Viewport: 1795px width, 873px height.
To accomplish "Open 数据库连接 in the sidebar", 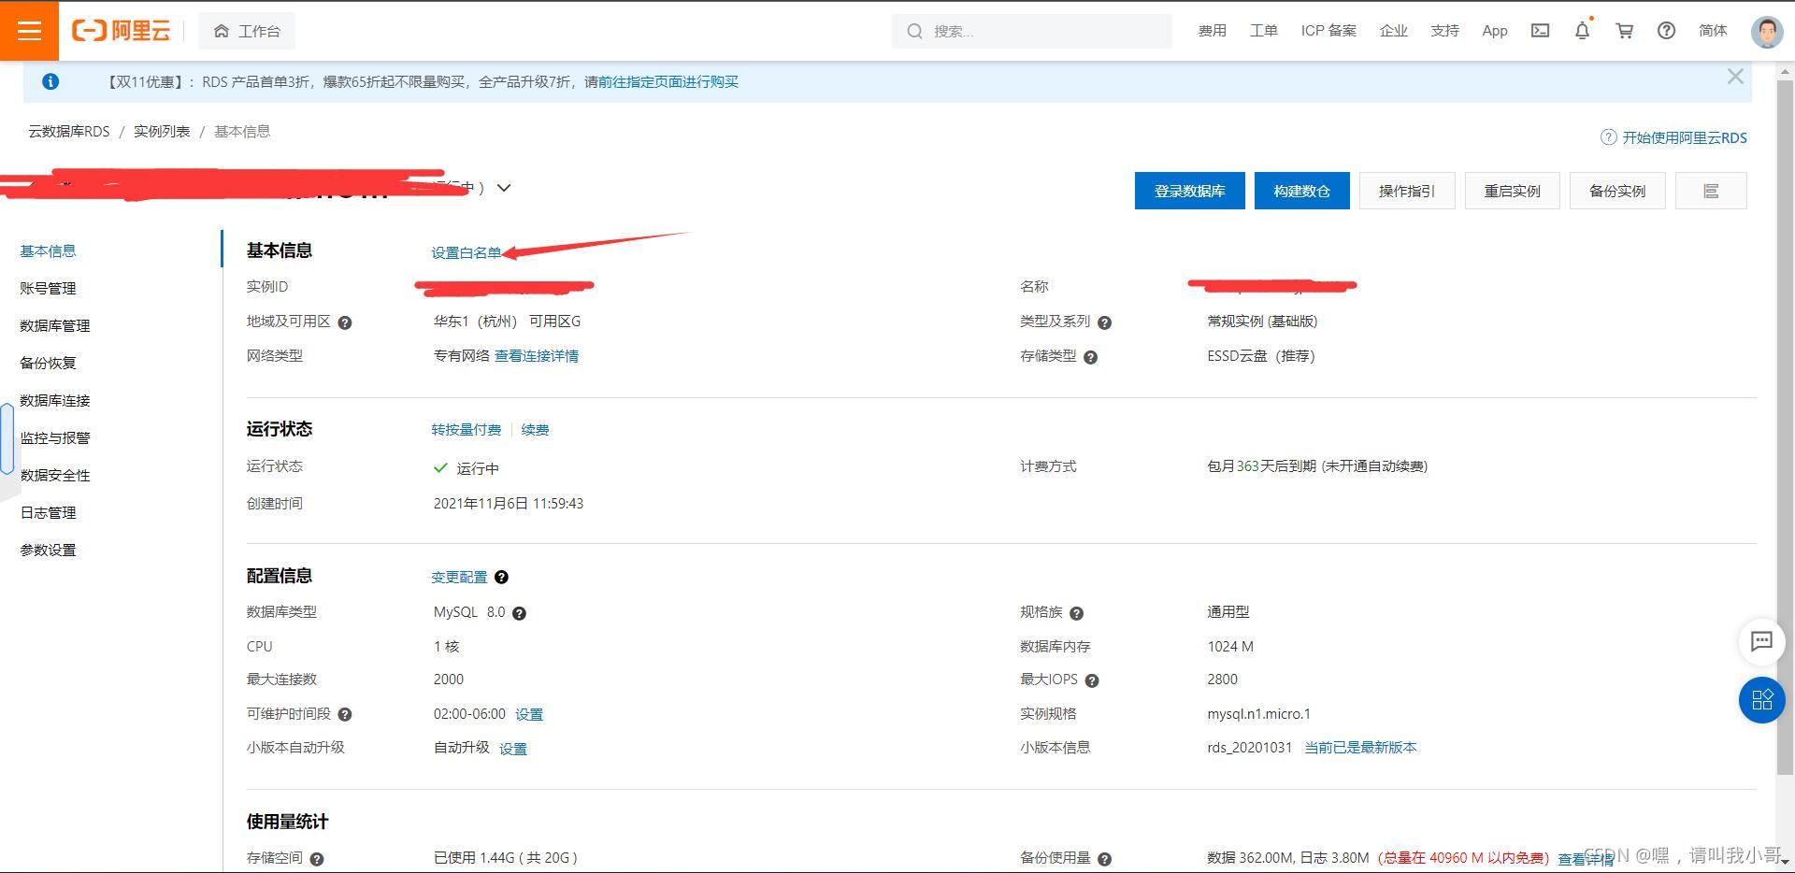I will coord(55,400).
